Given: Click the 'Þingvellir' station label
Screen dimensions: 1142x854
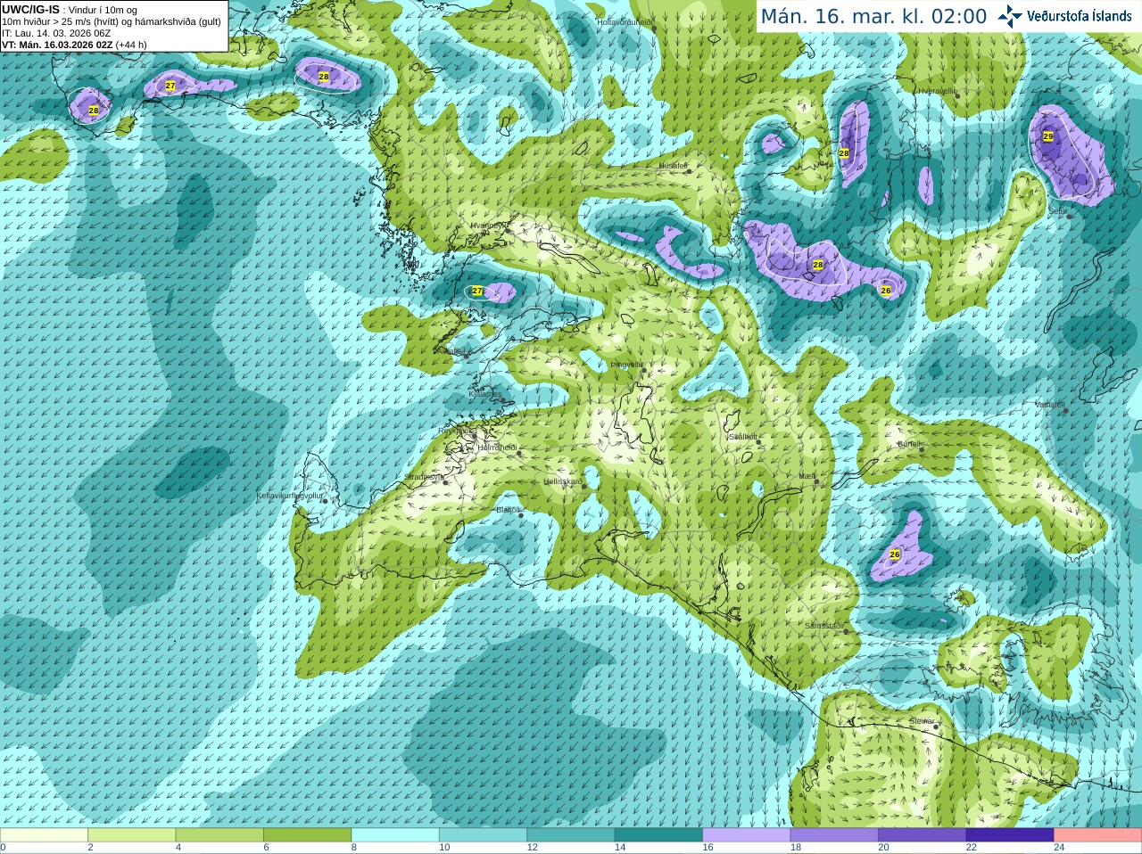Looking at the screenshot, I should pos(626,365).
